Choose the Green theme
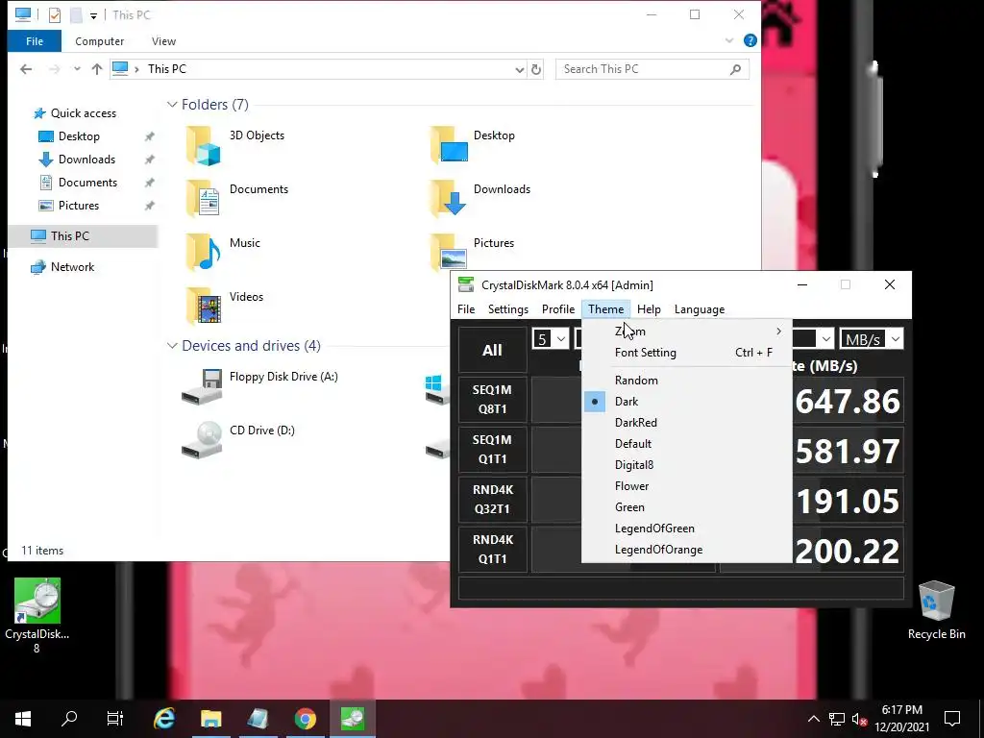This screenshot has height=738, width=984. (x=686, y=507)
